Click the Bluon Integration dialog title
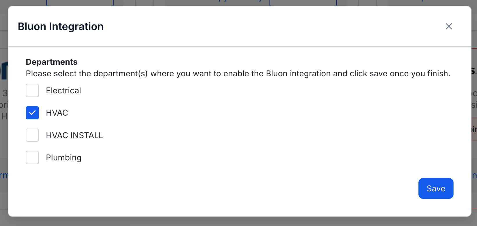This screenshot has width=477, height=226. [61, 26]
